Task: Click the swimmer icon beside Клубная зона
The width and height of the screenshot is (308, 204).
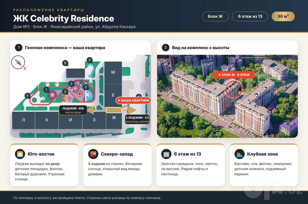Action: [239, 154]
